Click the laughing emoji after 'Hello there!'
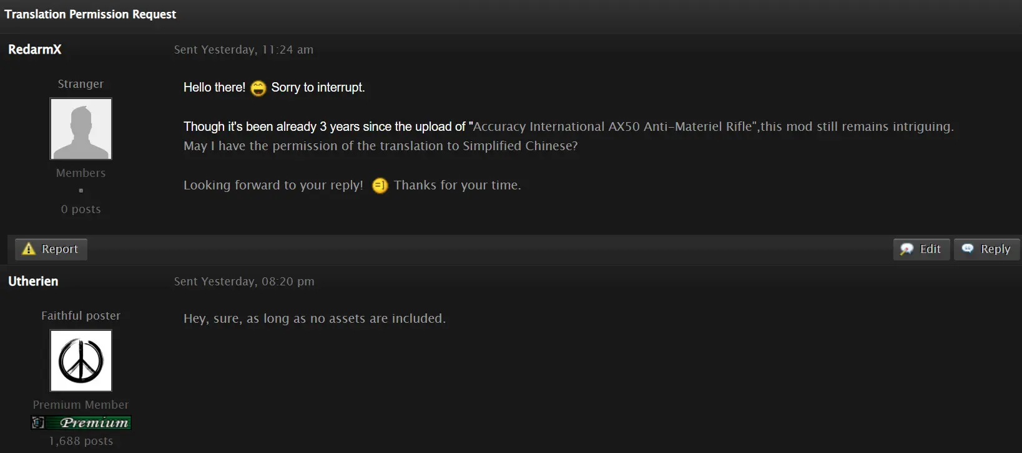This screenshot has width=1022, height=453. tap(258, 88)
